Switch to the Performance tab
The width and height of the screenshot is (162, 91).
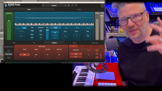(94, 43)
